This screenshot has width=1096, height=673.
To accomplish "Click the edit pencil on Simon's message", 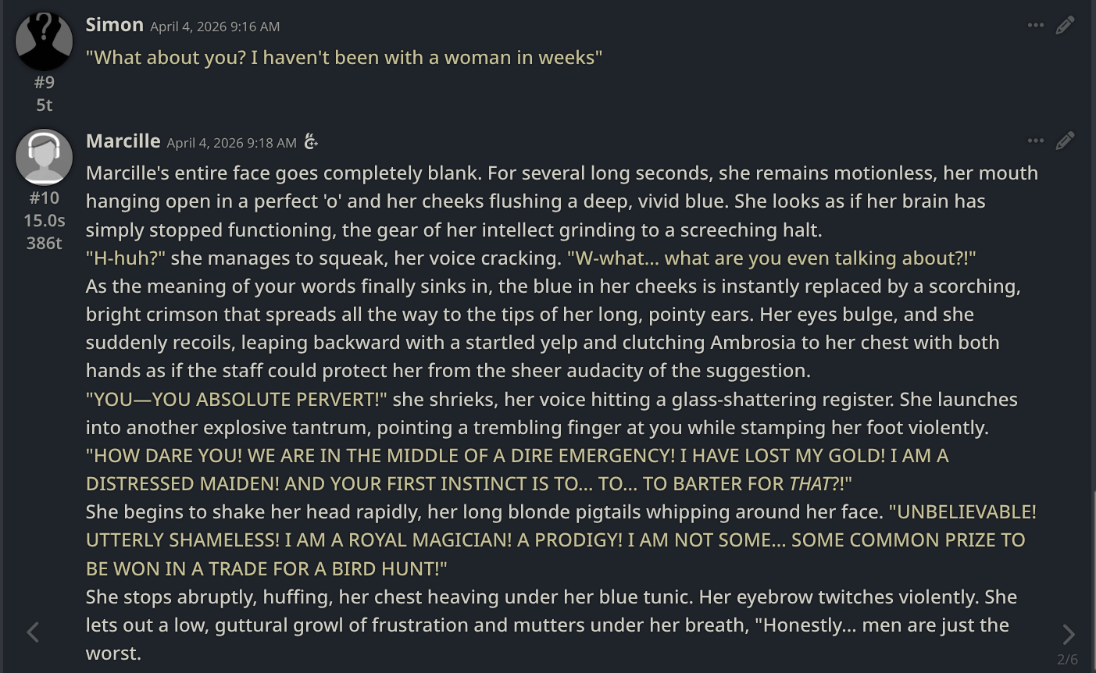I will pos(1065,26).
